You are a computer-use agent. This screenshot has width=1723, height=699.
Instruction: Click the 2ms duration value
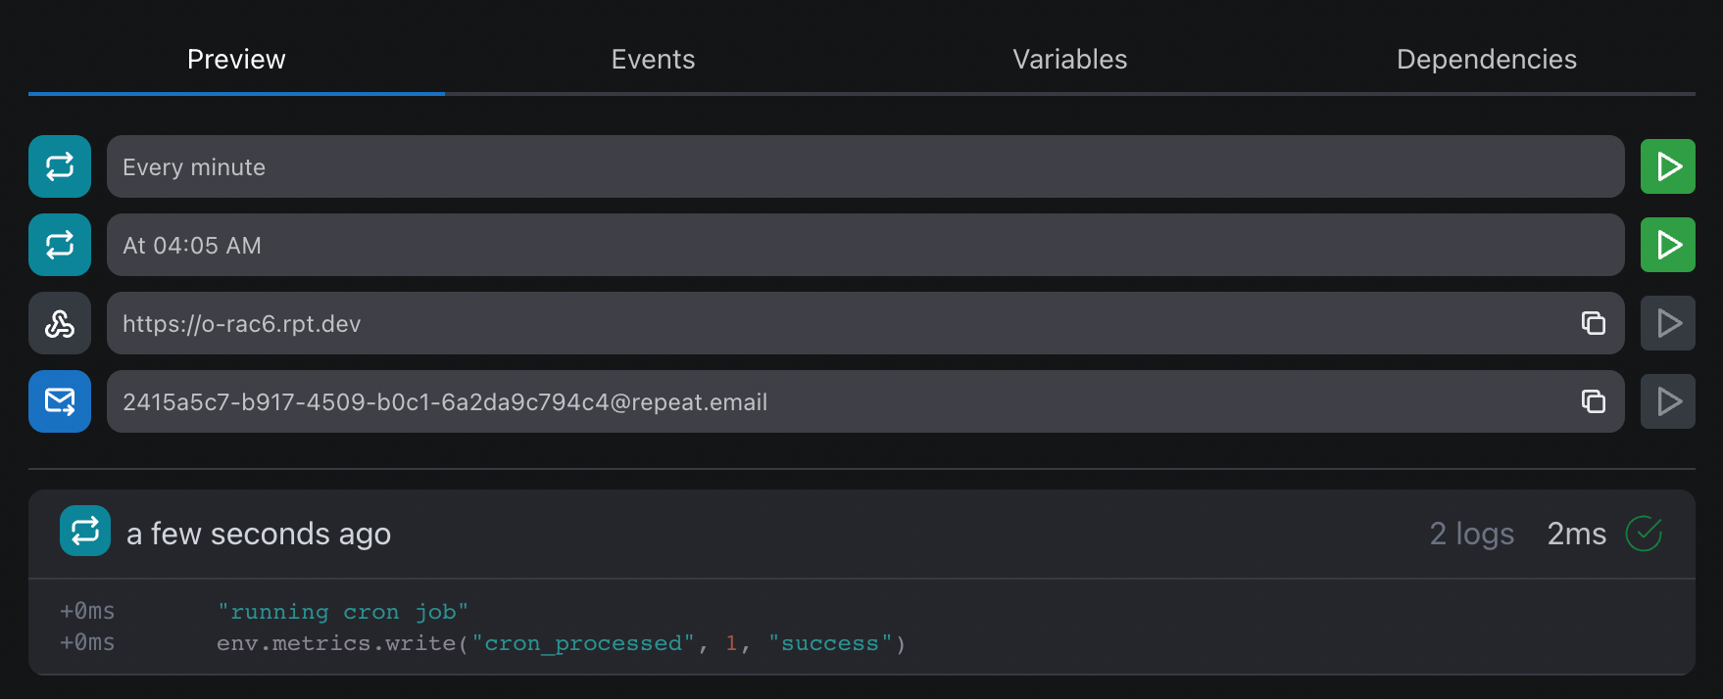[x=1577, y=534]
